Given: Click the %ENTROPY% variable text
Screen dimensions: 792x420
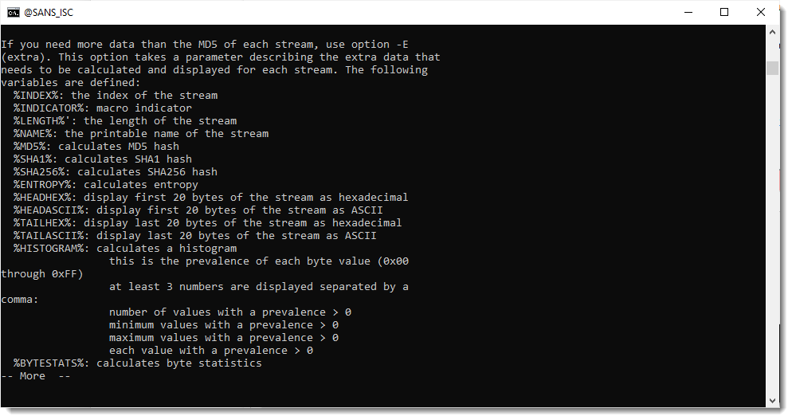Looking at the screenshot, I should (x=45, y=185).
